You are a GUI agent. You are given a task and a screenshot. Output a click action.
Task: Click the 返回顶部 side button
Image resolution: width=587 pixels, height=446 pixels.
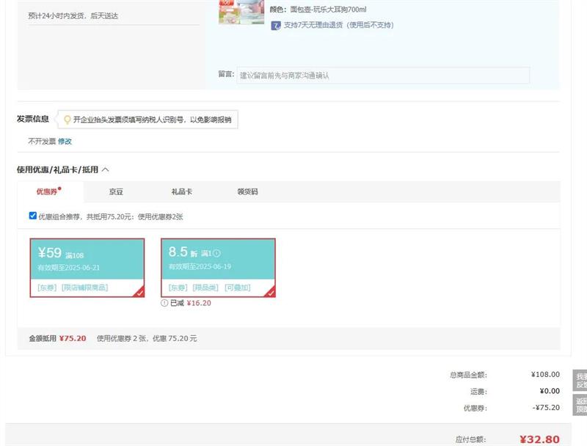click(580, 406)
